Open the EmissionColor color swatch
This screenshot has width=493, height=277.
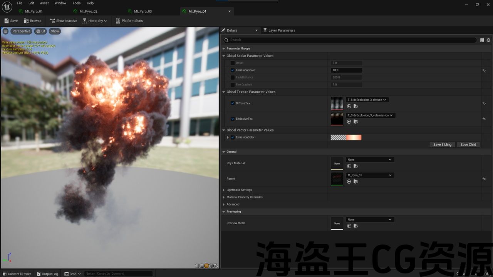click(346, 137)
